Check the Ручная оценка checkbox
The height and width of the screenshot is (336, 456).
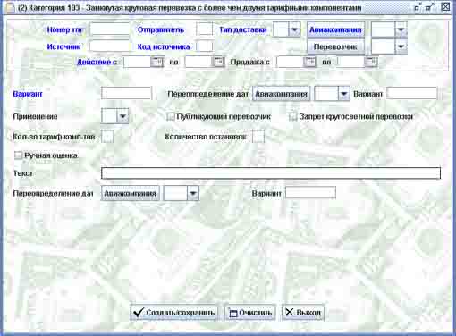[x=18, y=155]
